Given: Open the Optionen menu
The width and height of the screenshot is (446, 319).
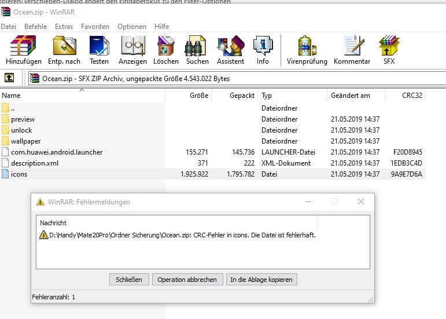Looking at the screenshot, I should click(x=132, y=27).
